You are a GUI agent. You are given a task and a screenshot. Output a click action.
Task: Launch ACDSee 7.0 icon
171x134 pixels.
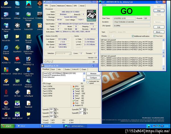click(x=6, y=60)
